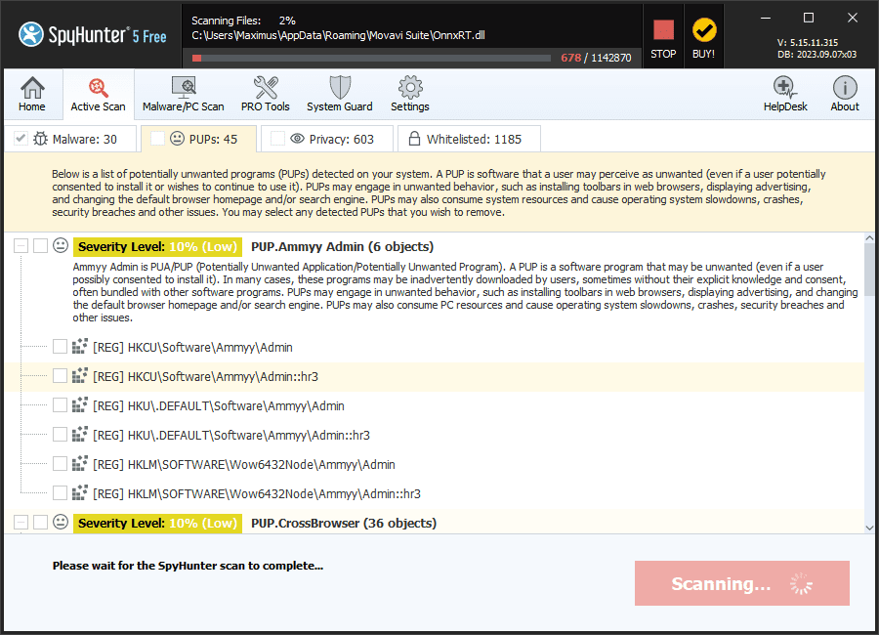Minimize the SpyHunter window
The image size is (879, 635).
(x=766, y=18)
